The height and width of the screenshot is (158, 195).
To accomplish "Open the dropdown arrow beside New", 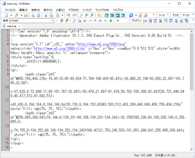I will click(x=11, y=15).
